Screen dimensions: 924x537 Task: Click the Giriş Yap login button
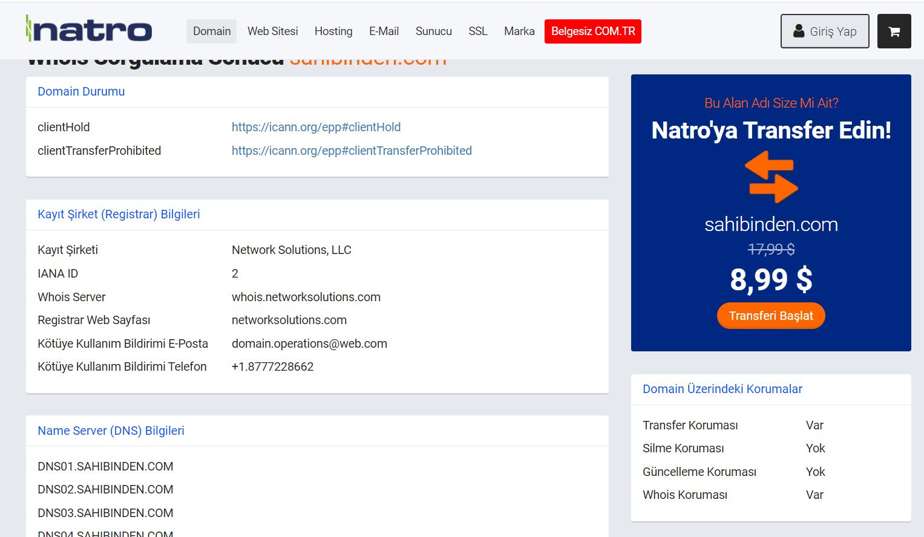(825, 31)
